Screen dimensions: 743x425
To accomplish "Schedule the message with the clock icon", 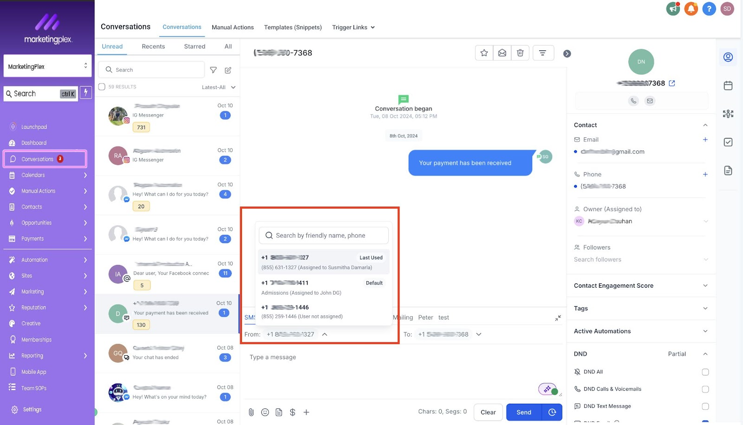I will [x=552, y=412].
